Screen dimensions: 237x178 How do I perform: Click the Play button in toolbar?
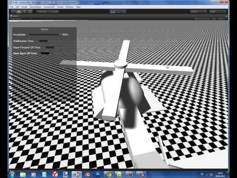pos(113,11)
